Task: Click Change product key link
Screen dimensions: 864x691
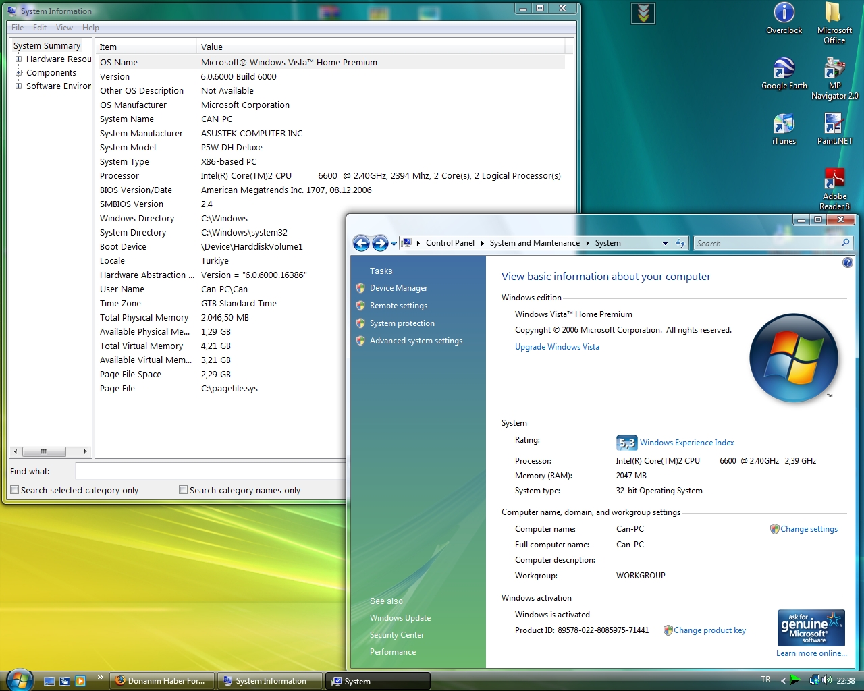Action: tap(709, 630)
